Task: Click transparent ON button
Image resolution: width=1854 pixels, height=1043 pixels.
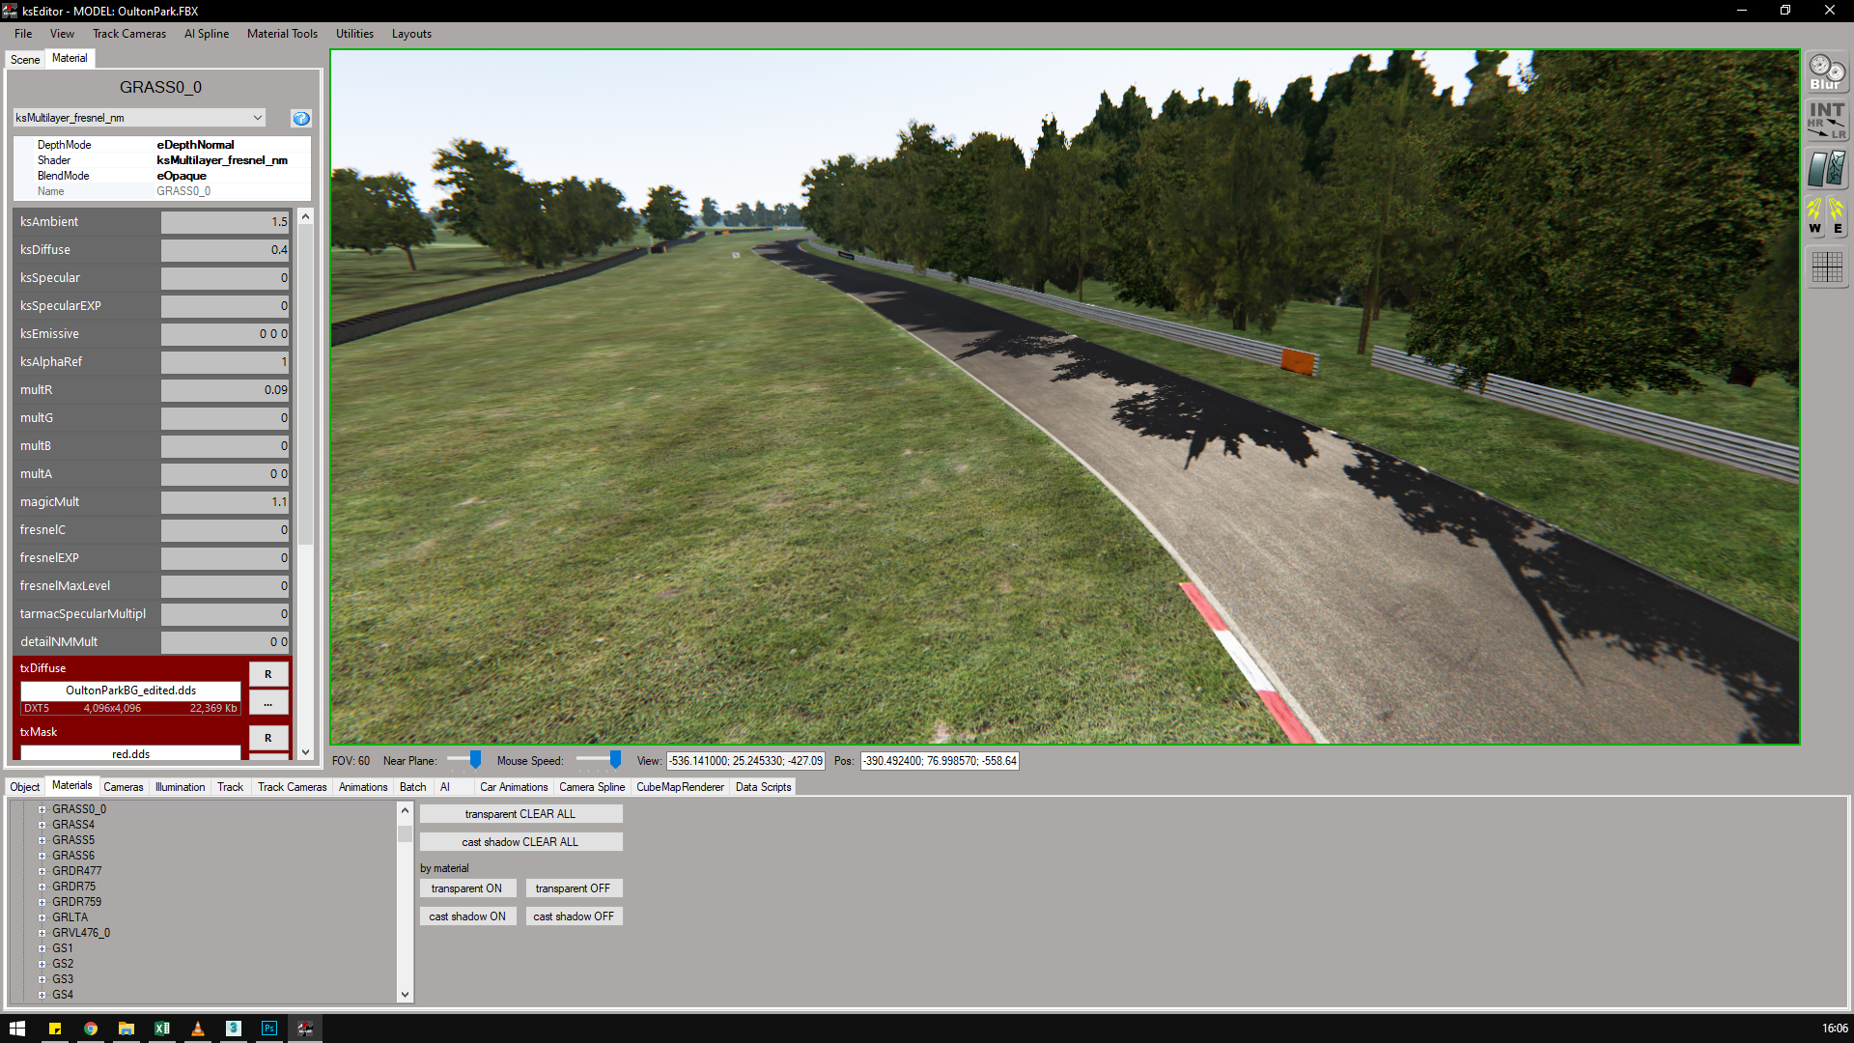Action: (x=467, y=888)
